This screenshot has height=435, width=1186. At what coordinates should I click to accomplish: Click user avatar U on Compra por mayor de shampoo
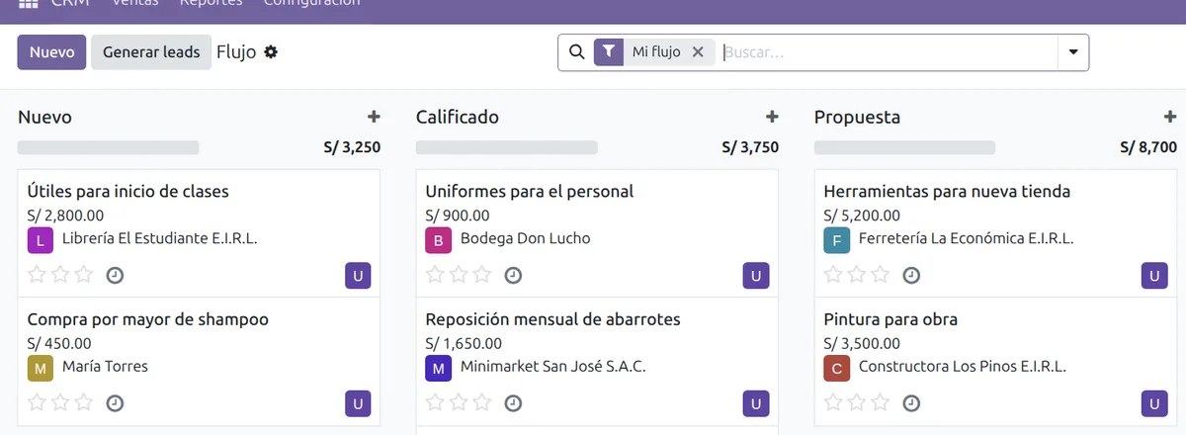(358, 403)
